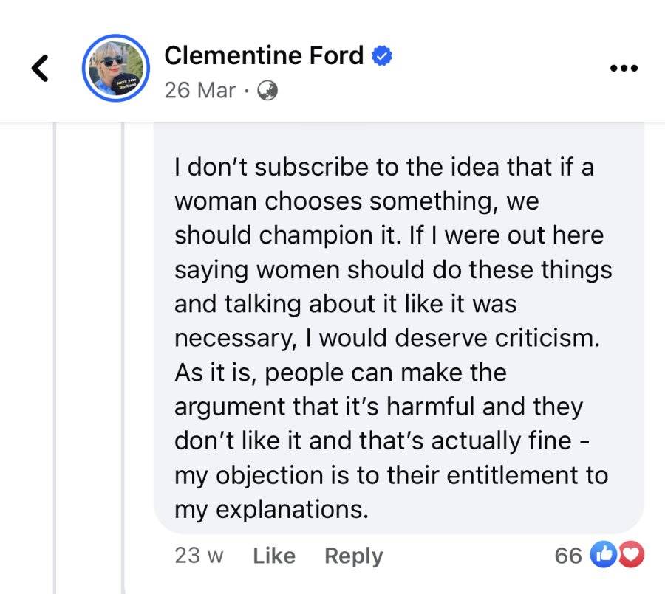Screen dimensions: 665x594
Task: Click the inner reply thread line
Action: click(x=123, y=358)
